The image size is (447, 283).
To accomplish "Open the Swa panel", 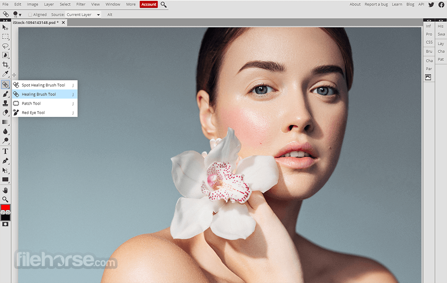I will point(441,34).
